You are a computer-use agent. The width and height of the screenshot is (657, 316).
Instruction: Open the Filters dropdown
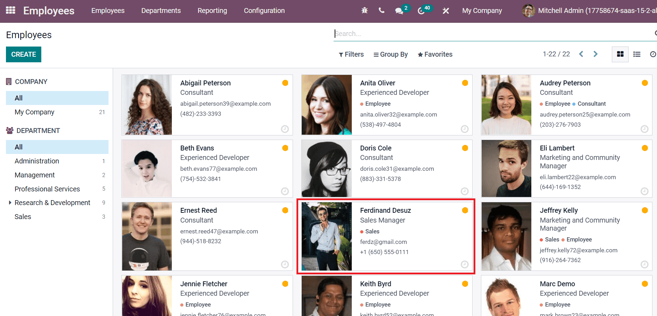pyautogui.click(x=351, y=54)
